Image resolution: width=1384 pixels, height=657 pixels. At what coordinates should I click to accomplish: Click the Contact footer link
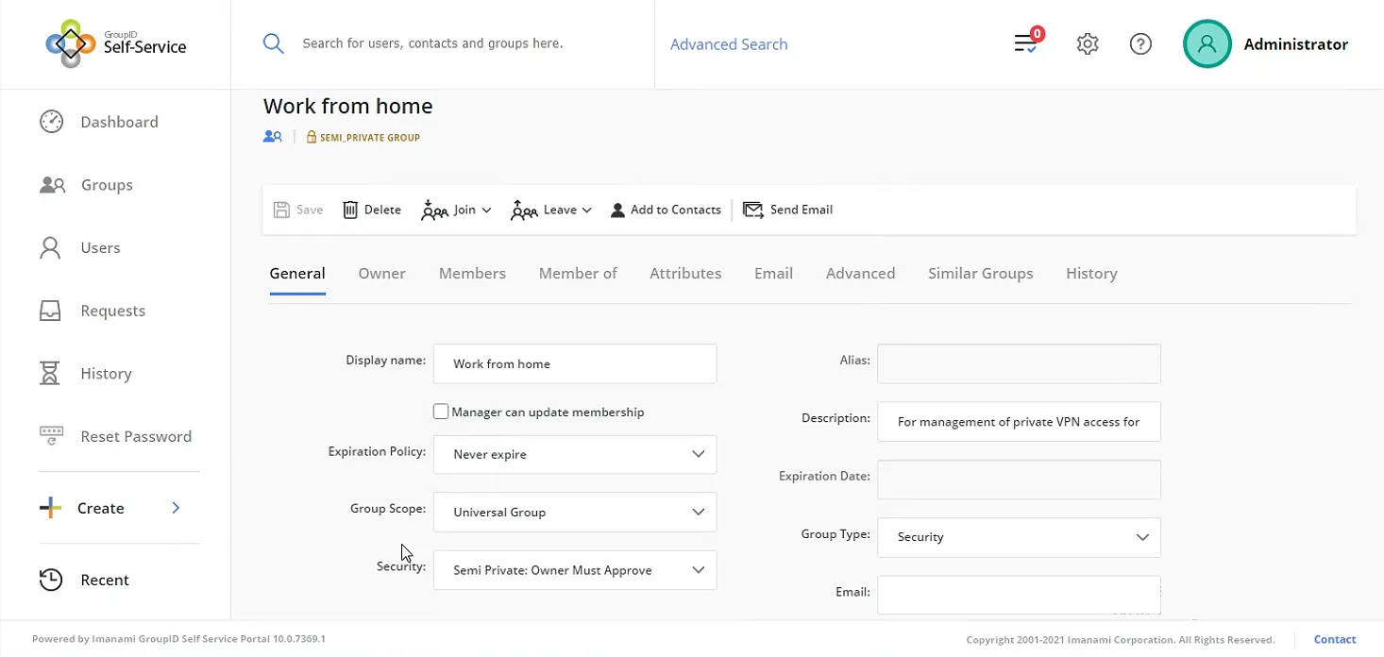pyautogui.click(x=1335, y=639)
